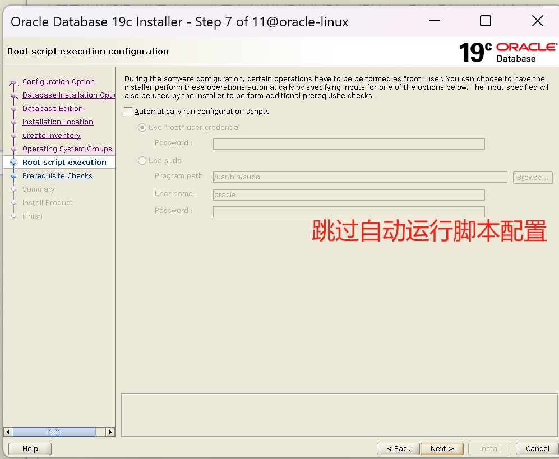
Task: Click the User name field oracle
Action: (349, 195)
